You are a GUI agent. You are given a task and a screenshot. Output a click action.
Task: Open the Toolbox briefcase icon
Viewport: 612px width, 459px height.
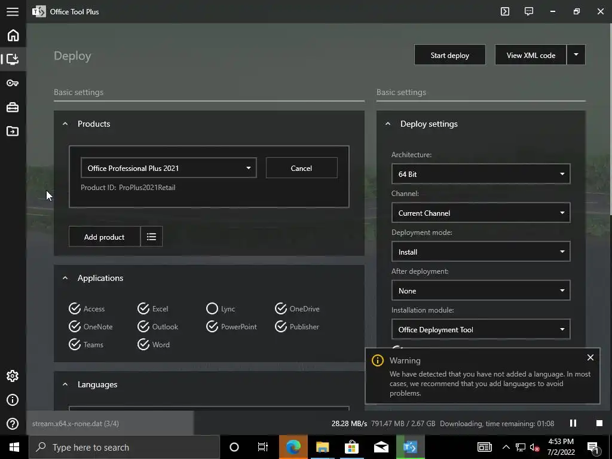[x=13, y=107]
